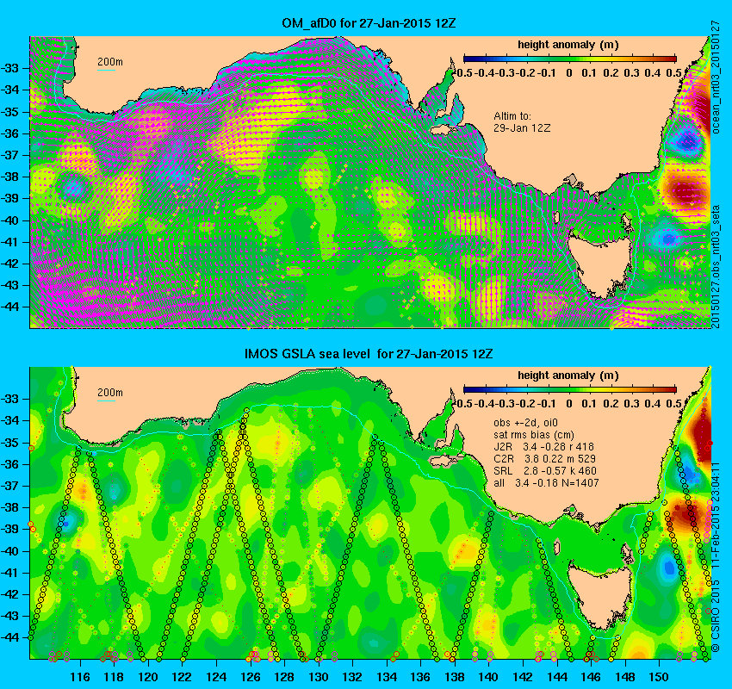Click the '29-Jan 12Z' date annotation
The width and height of the screenshot is (732, 689).
click(522, 128)
